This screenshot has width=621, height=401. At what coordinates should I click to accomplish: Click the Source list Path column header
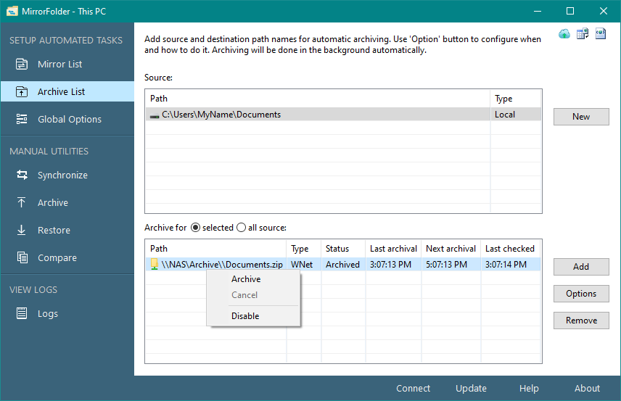coord(318,99)
